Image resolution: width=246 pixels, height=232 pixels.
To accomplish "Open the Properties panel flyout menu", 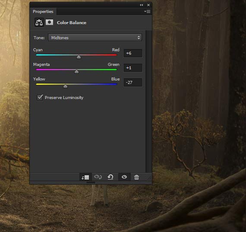I will (147, 12).
